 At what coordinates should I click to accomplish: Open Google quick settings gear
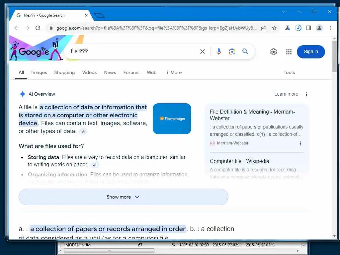(274, 51)
